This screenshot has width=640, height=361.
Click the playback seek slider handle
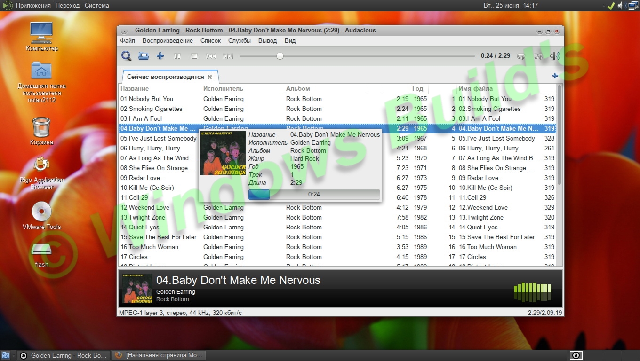point(280,56)
